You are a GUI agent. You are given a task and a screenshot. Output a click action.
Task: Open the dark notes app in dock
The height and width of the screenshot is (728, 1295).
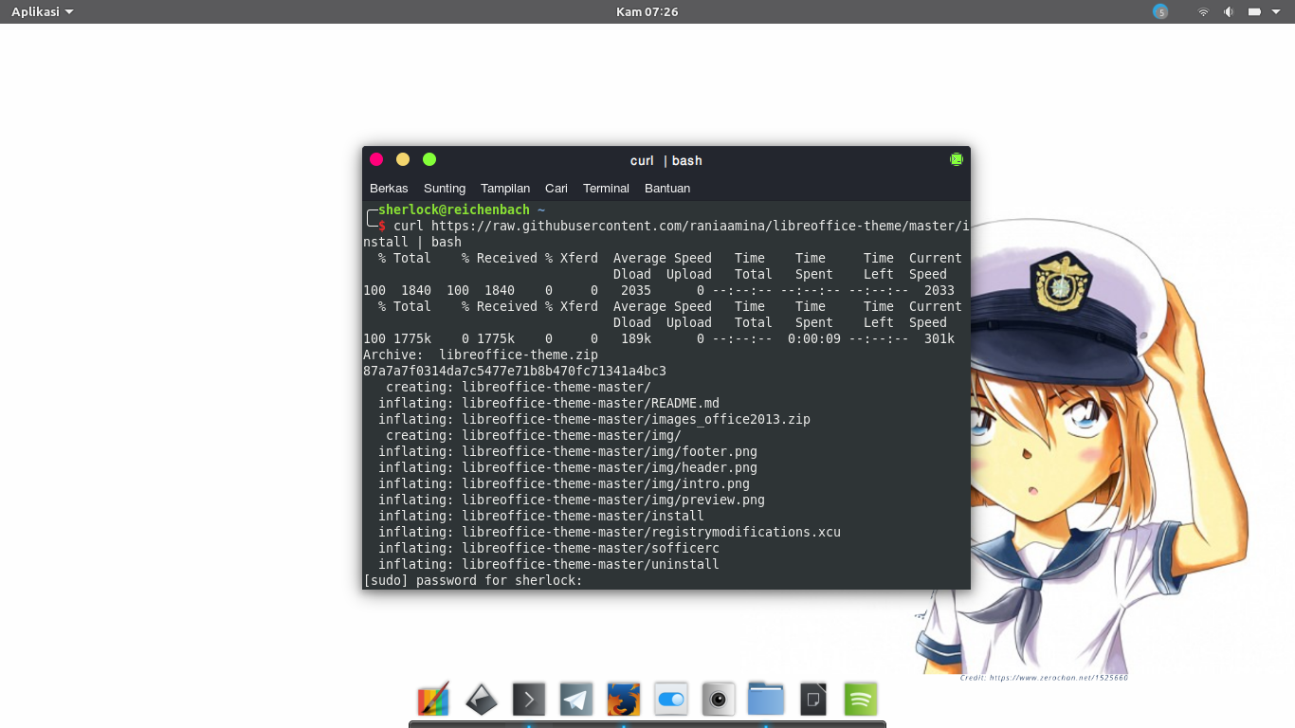click(813, 700)
